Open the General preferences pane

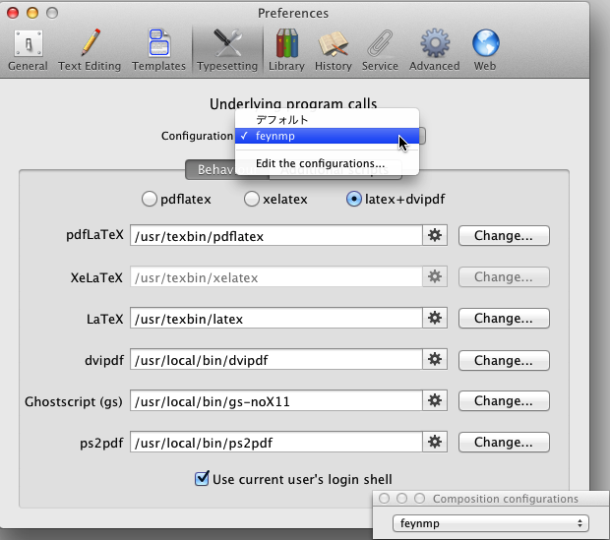[x=27, y=50]
